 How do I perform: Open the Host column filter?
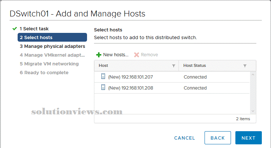pyautogui.click(x=174, y=66)
